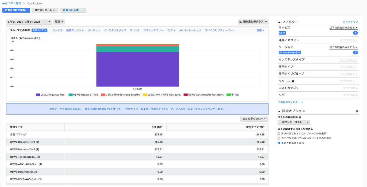Select the USW2-DataTransfer... ($) table row
Image resolution: width=367 pixels, height=187 pixels.
tap(137, 172)
